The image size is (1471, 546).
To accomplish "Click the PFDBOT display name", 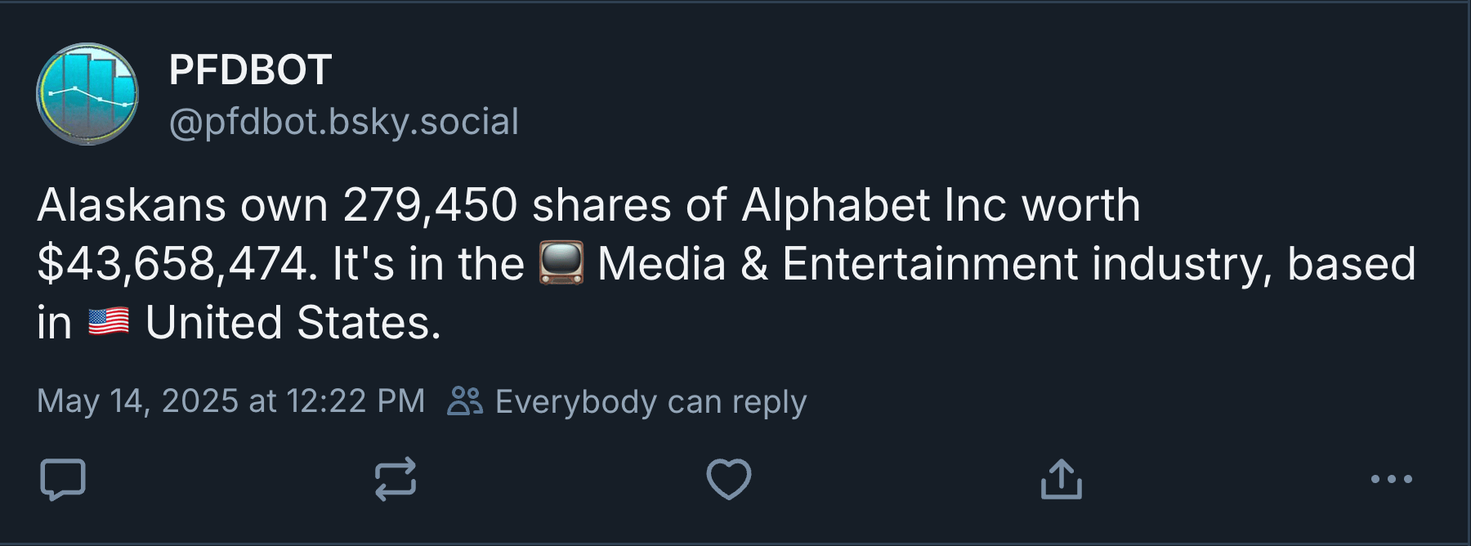I will (249, 69).
